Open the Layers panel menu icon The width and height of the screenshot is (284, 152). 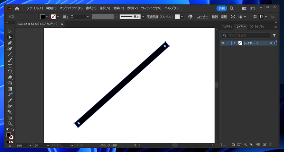coord(276,27)
